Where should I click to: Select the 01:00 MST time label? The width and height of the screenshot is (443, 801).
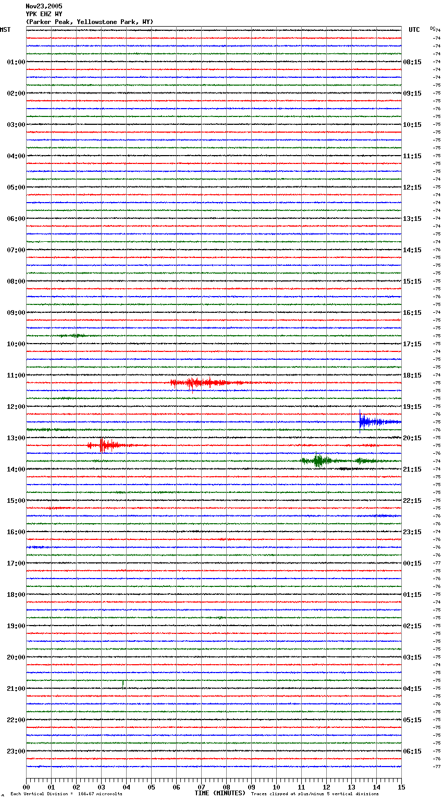16,62
